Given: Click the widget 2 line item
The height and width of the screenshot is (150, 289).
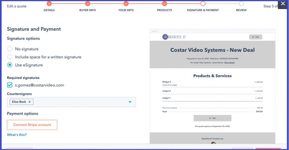Looking at the screenshot, I should (212, 91).
